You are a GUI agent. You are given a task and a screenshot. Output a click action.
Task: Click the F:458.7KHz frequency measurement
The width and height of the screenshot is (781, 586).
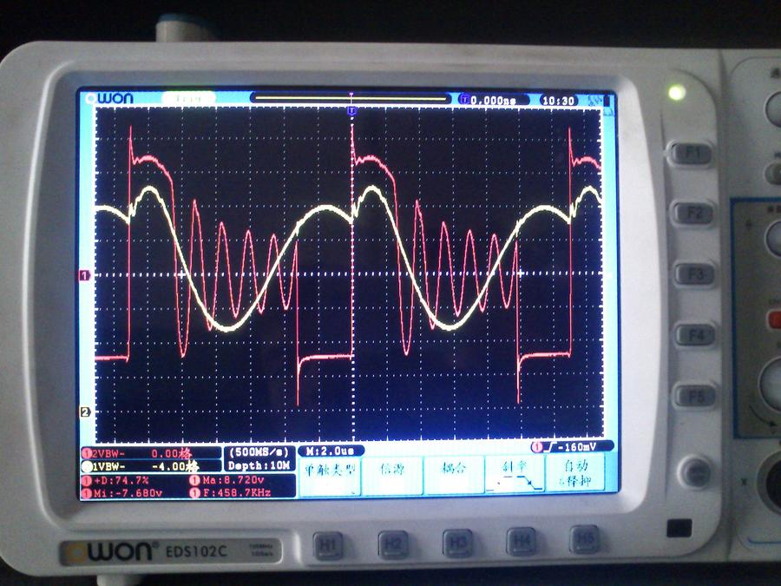point(230,493)
